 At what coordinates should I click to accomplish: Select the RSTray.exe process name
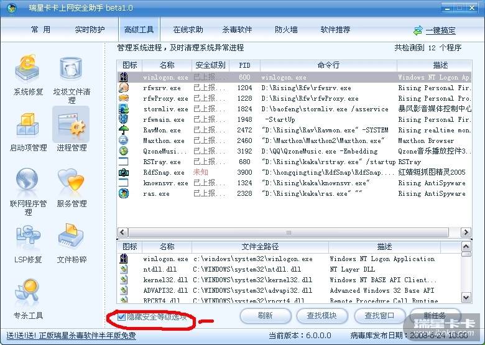coord(162,162)
